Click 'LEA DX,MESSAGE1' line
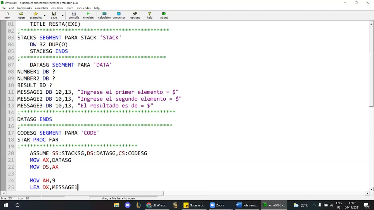The image size is (374, 210). coord(53,187)
